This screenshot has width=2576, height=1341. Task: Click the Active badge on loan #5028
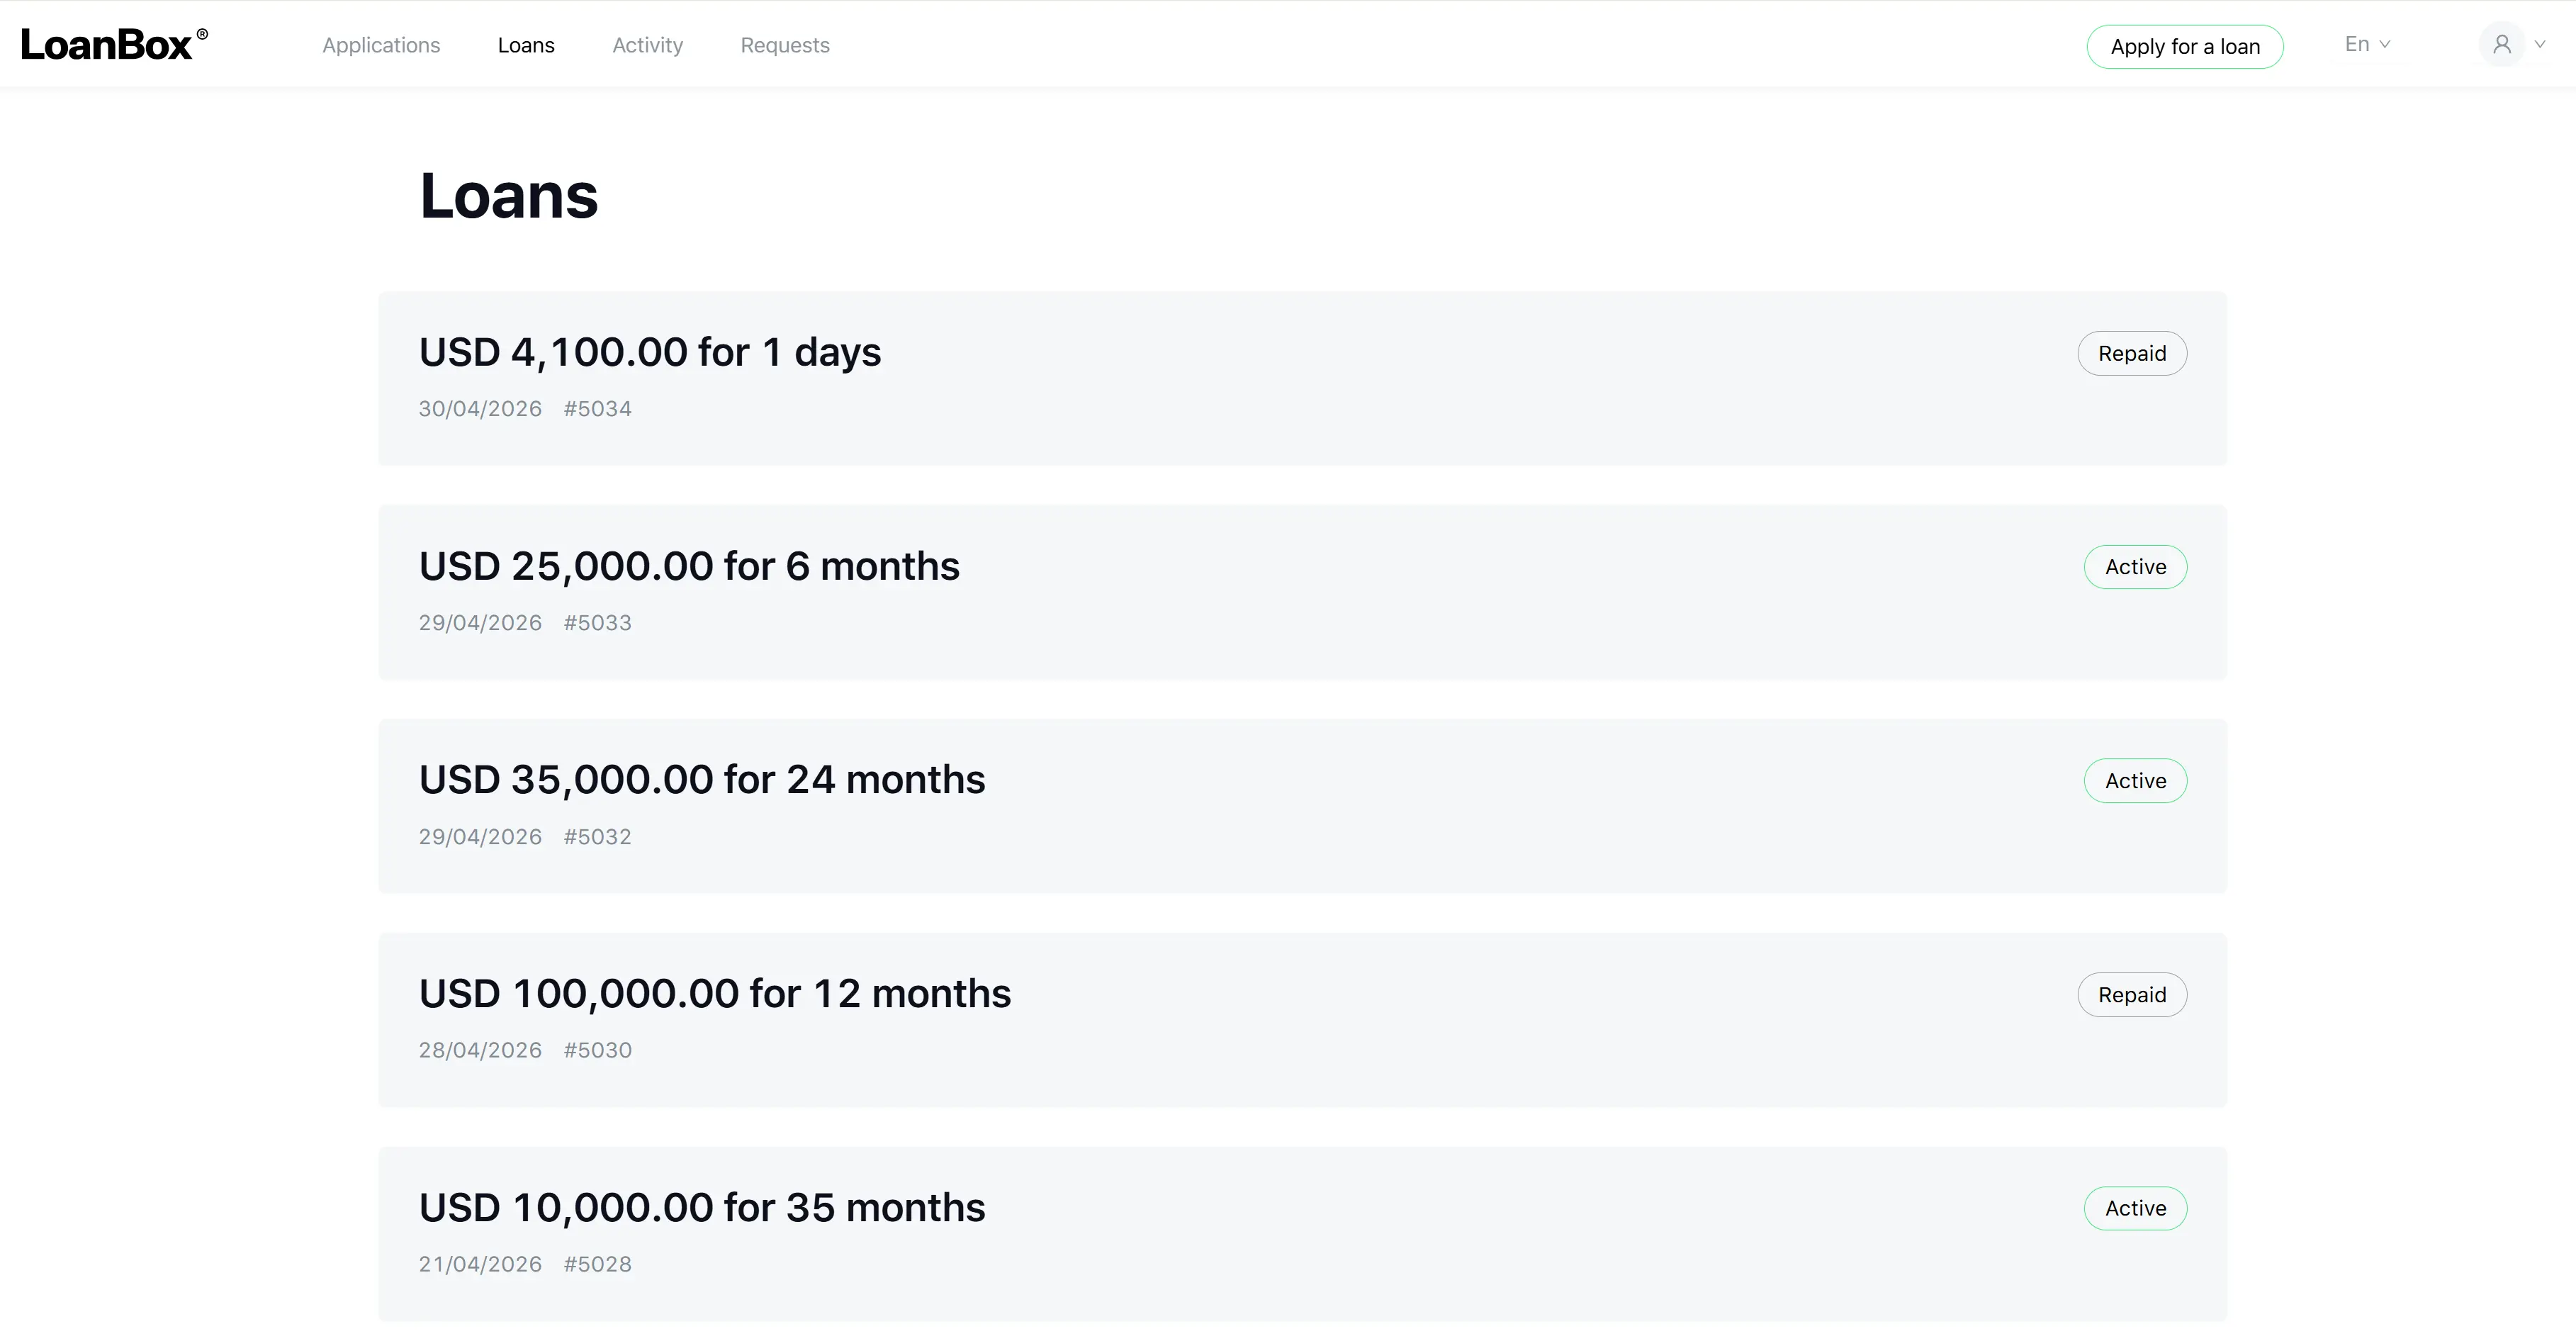2135,1208
